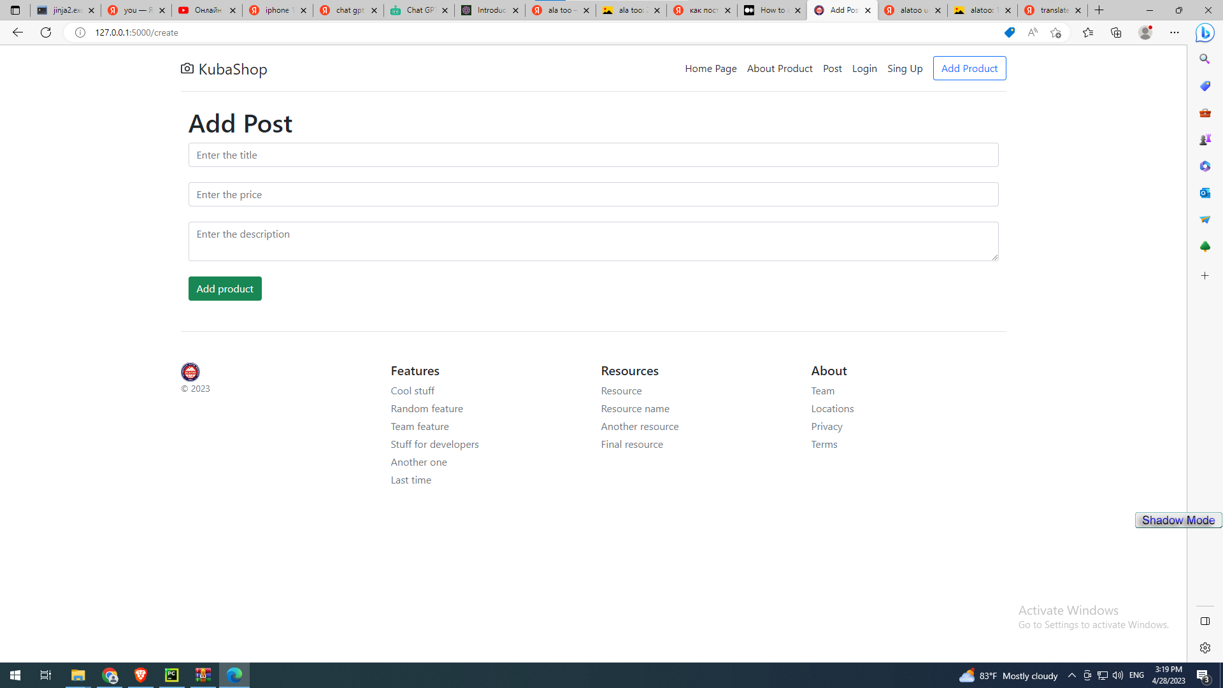This screenshot has height=688, width=1223.
Task: Open Bing Copilot in the sidebar
Action: [1205, 32]
